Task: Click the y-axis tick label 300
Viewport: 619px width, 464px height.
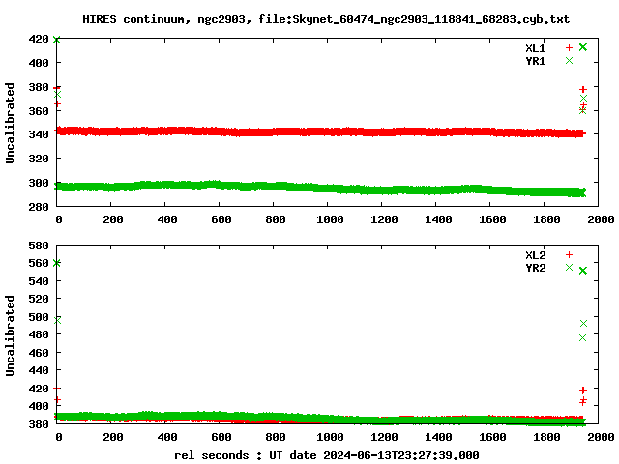Action: coord(39,183)
